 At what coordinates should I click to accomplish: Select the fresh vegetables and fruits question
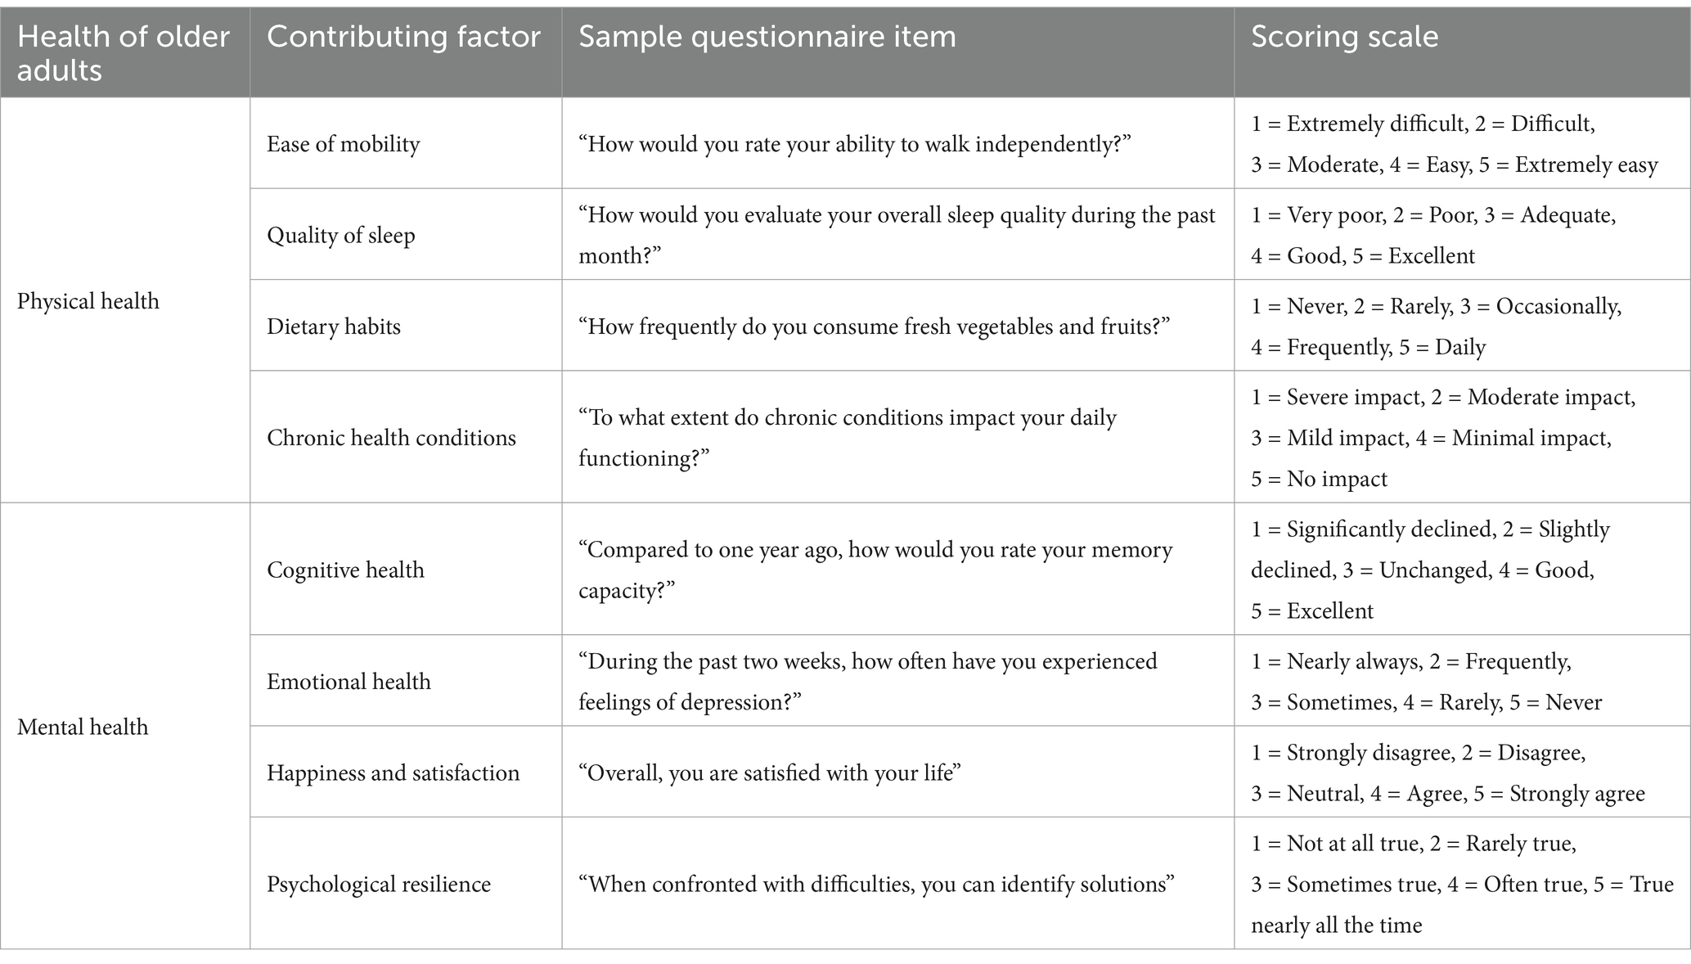(874, 327)
